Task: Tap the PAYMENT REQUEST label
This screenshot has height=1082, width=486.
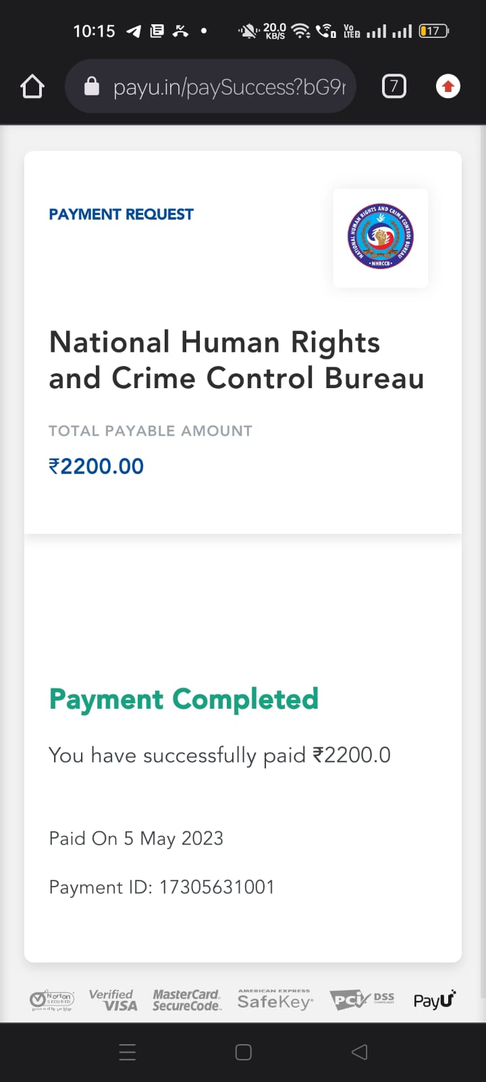Action: pyautogui.click(x=121, y=214)
